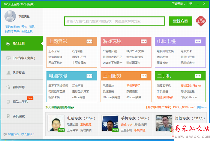
Task: Open the 认证专家 sidebar tab
Action: tap(22, 72)
